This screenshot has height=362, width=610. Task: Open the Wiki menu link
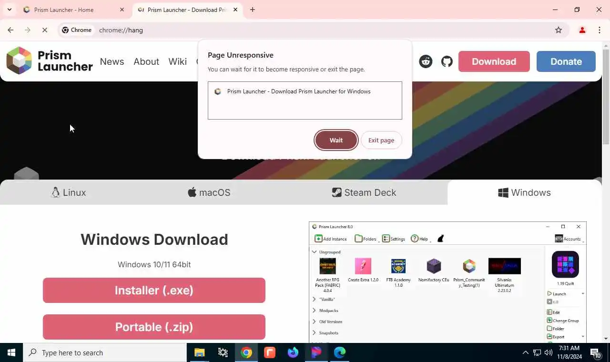[x=178, y=61]
